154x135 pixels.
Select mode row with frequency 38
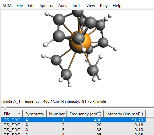pos(73,130)
